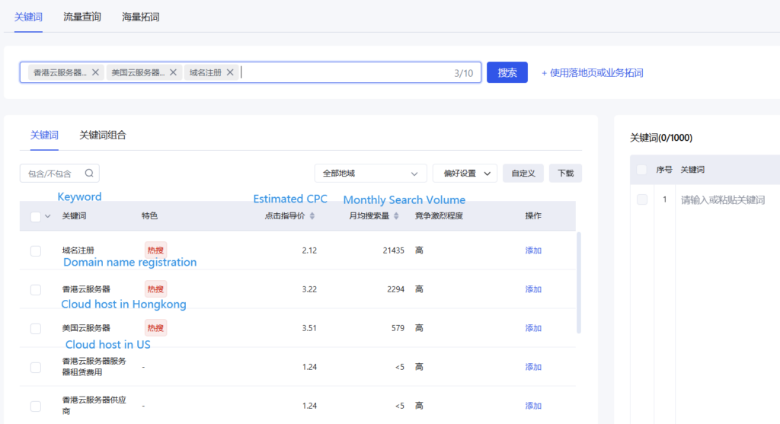
Task: Click the 3.51 price cell
Action: [309, 328]
